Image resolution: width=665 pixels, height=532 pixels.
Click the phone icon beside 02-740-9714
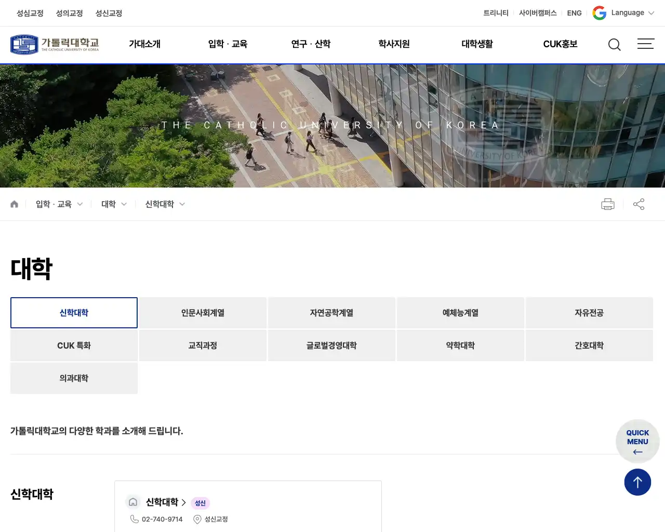pos(134,519)
